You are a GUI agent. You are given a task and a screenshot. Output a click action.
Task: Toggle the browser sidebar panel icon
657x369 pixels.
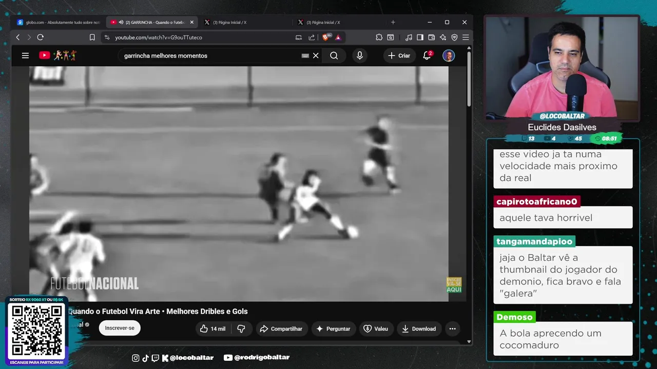[420, 37]
